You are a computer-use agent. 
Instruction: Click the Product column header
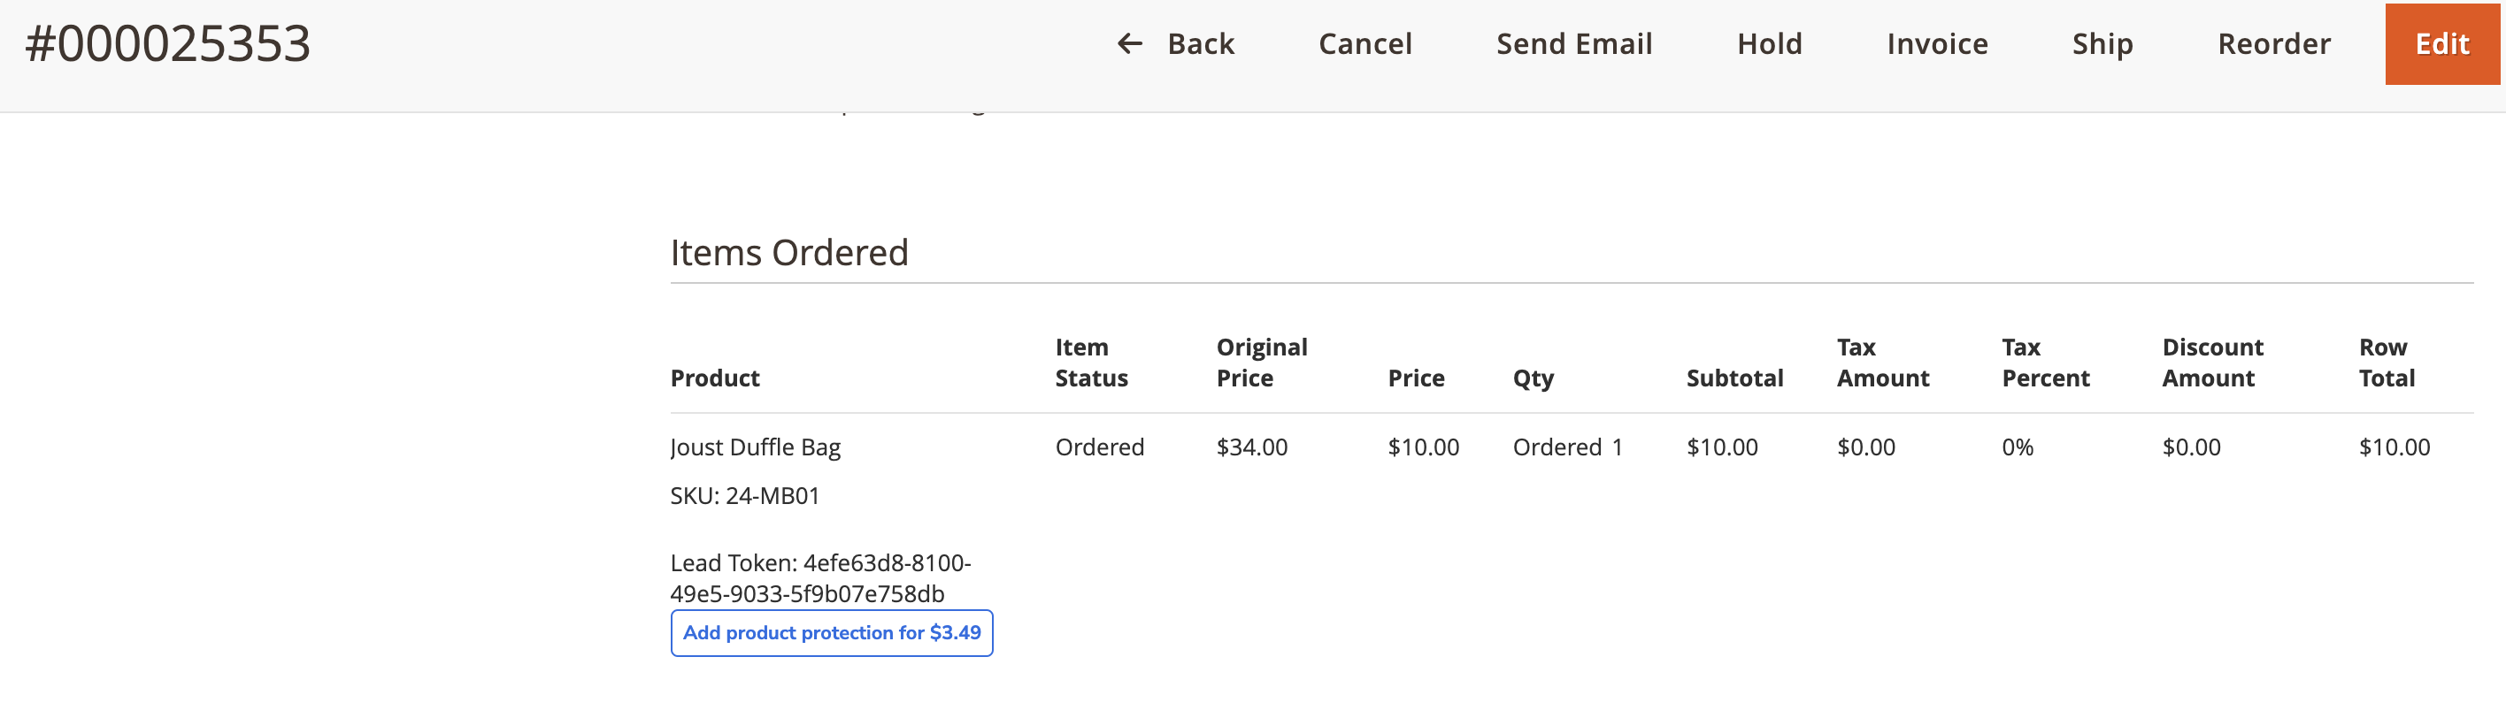coord(714,378)
